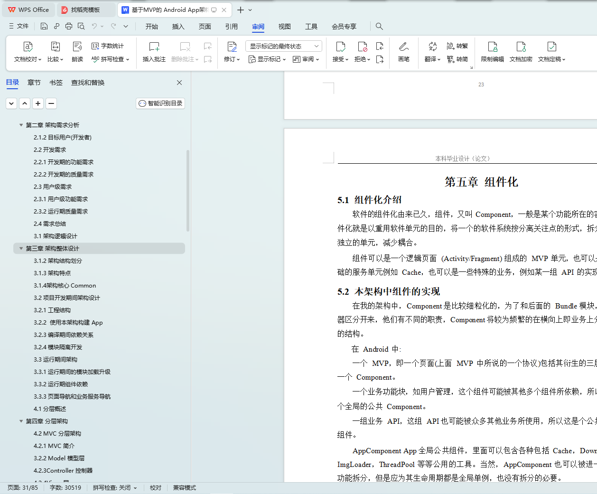
Task: Click the 拒绝 reject change icon
Action: pos(362,47)
